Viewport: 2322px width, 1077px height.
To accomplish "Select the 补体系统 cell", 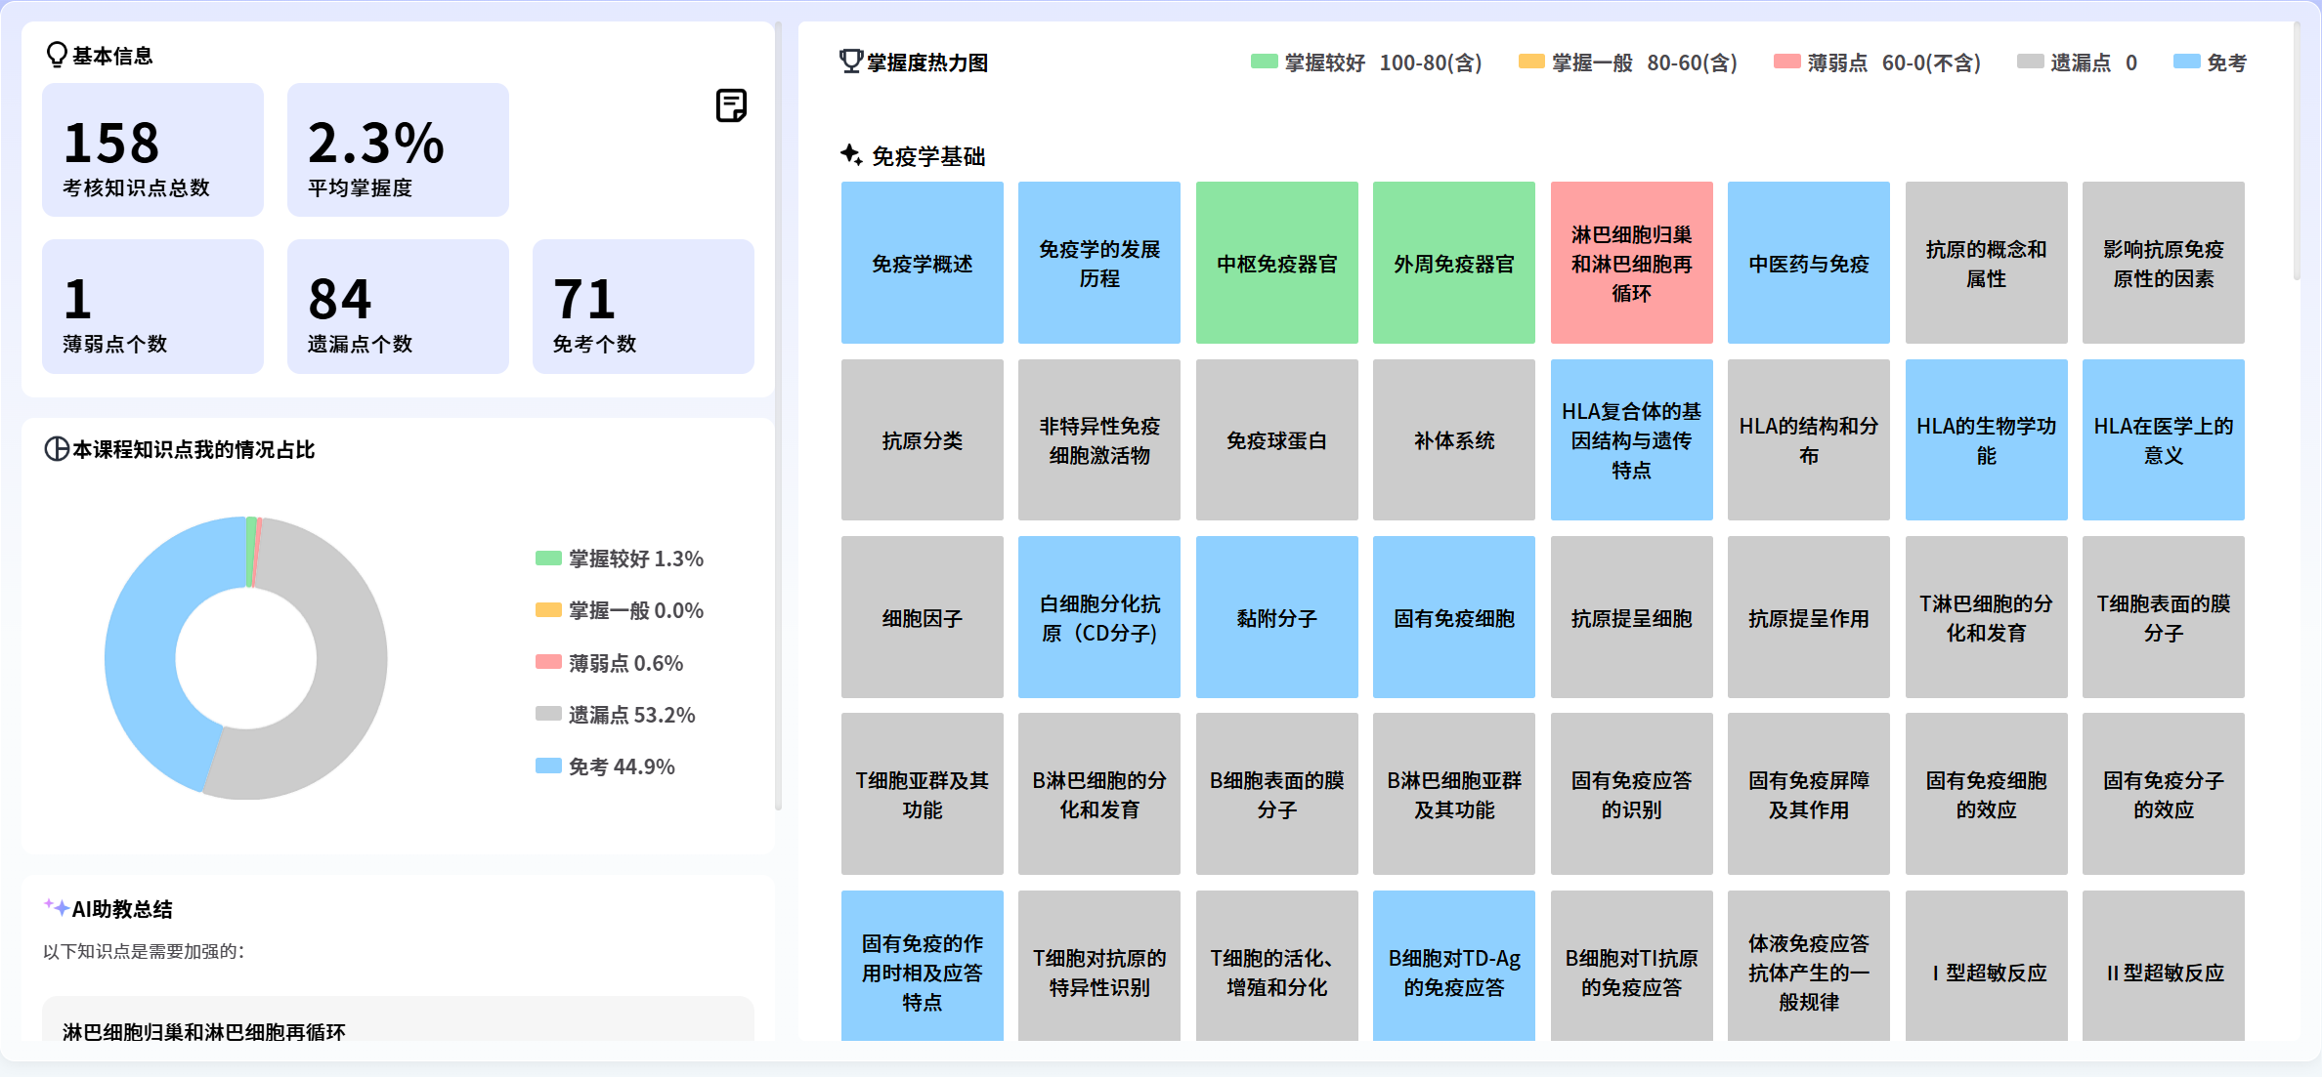I will click(1453, 439).
